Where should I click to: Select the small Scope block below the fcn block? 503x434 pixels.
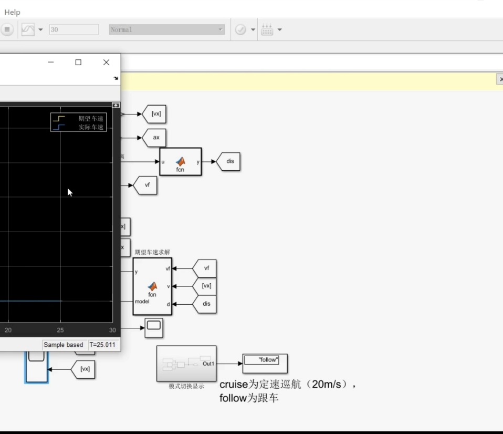[x=154, y=328]
